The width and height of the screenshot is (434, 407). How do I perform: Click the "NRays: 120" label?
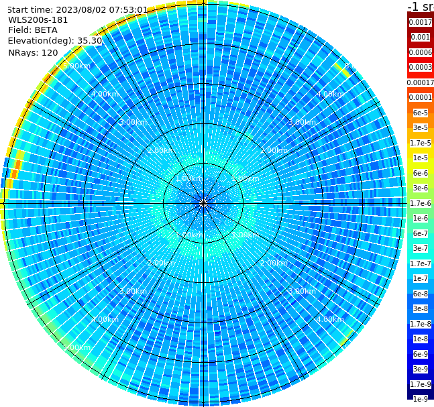pyautogui.click(x=33, y=52)
